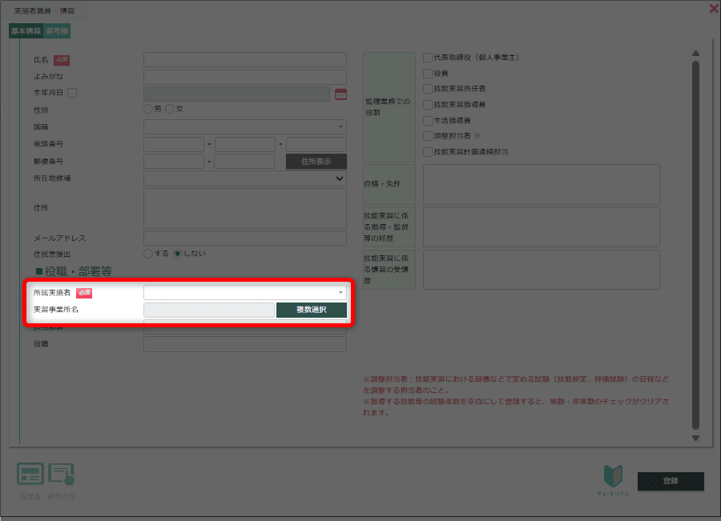
Task: Open the 生年月日 calendar picker icon
Action: [340, 94]
